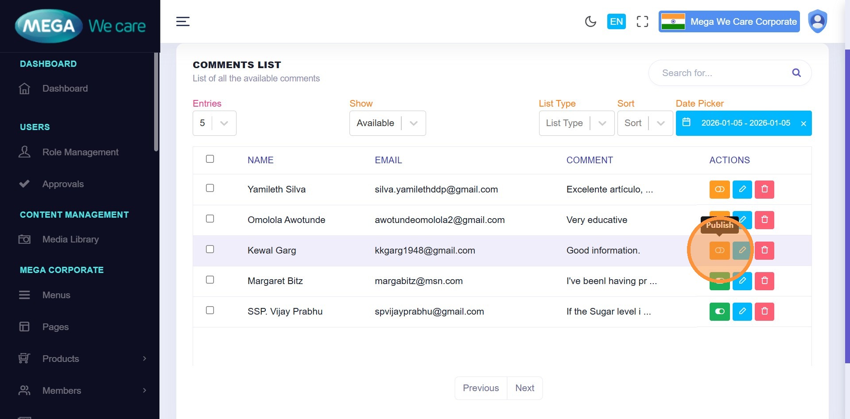Expand the List Type dropdown
Image resolution: width=850 pixels, height=419 pixels.
[x=576, y=123]
